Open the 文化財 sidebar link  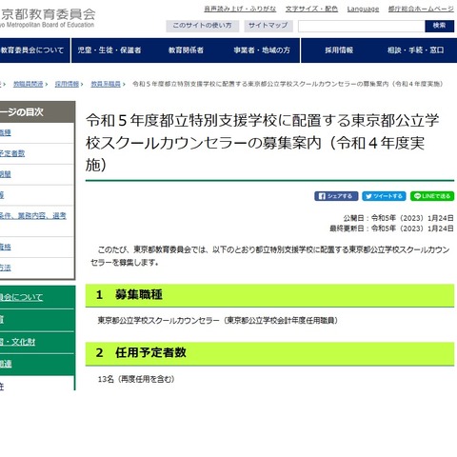[17, 342]
